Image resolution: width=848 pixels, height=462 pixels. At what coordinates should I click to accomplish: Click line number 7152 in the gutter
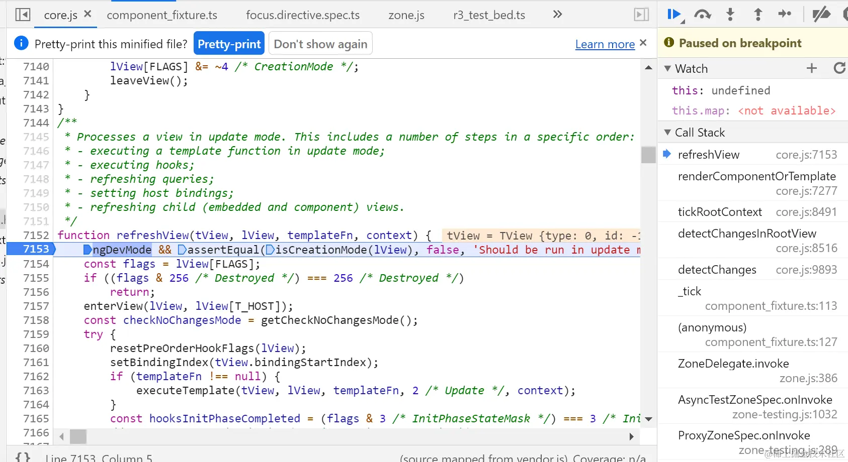[36, 235]
